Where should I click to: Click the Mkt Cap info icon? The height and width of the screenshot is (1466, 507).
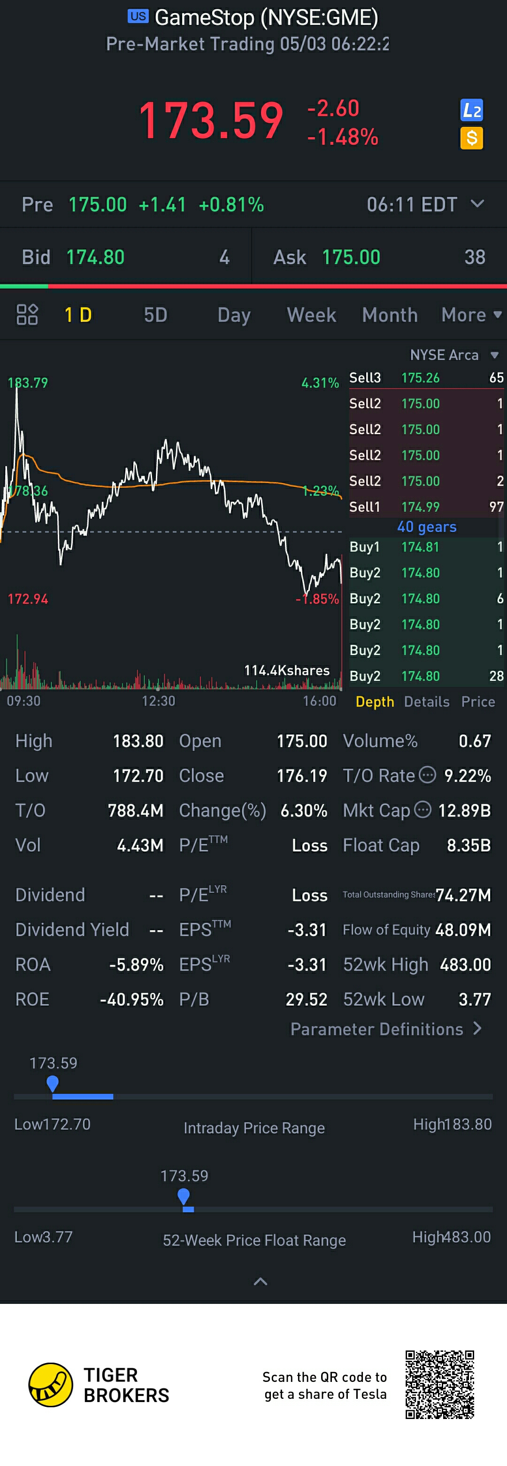[x=422, y=809]
